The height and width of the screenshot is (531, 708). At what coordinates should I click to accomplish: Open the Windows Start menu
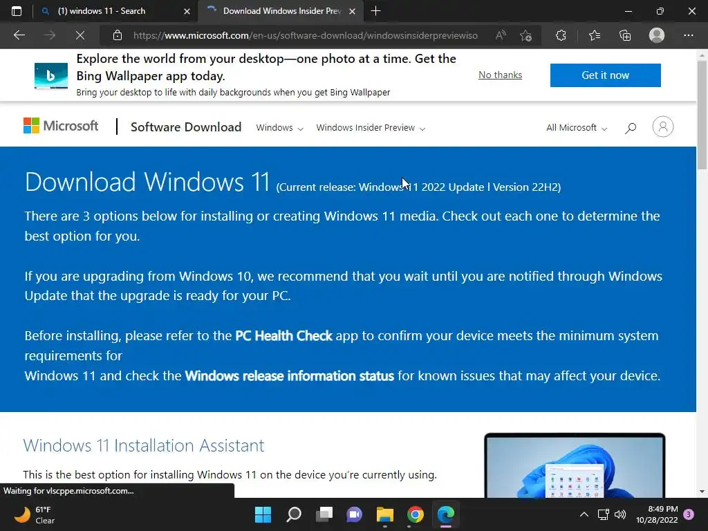coord(263,514)
